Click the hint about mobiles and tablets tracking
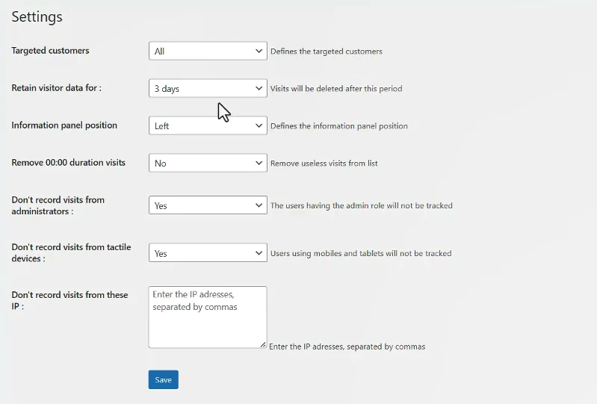This screenshot has height=404, width=597. 361,253
